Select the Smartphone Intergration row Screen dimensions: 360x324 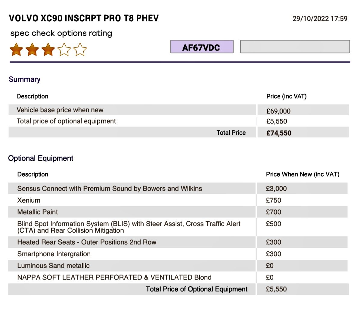pyautogui.click(x=178, y=254)
